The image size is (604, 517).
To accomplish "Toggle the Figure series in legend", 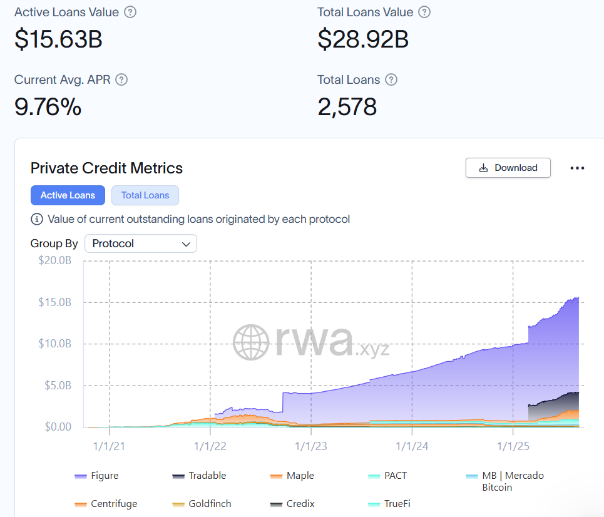I will (104, 476).
